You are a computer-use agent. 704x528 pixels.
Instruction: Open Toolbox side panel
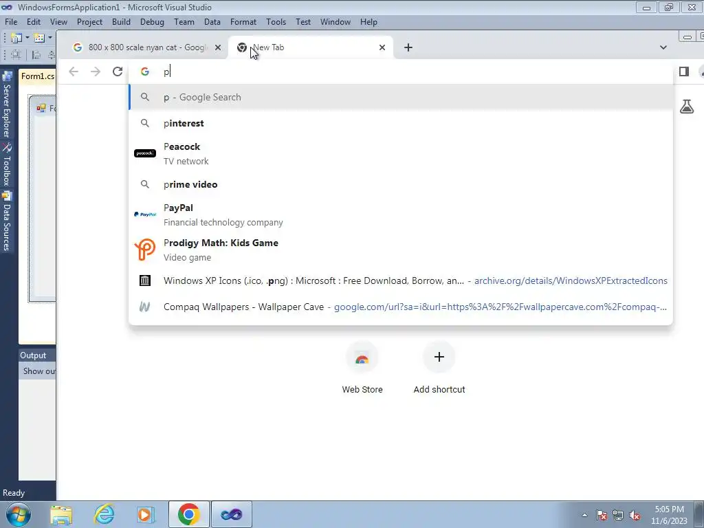[x=7, y=164]
